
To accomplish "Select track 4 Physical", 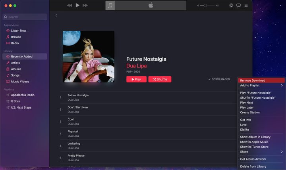I will point(149,134).
